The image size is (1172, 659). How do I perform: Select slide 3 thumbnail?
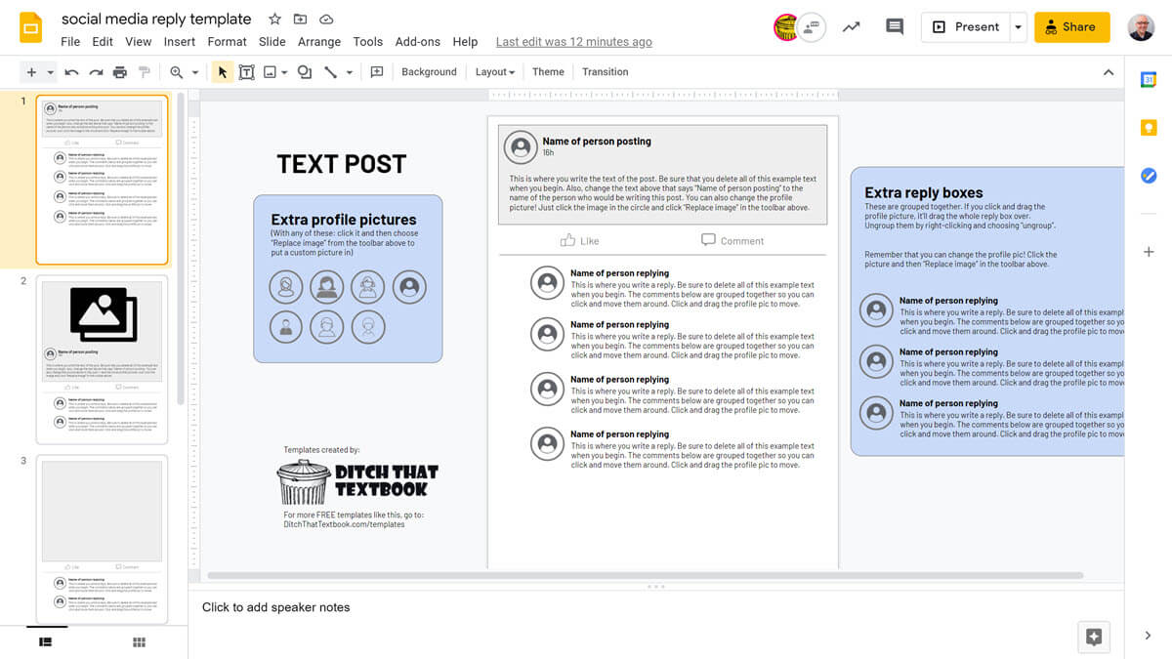click(x=102, y=539)
